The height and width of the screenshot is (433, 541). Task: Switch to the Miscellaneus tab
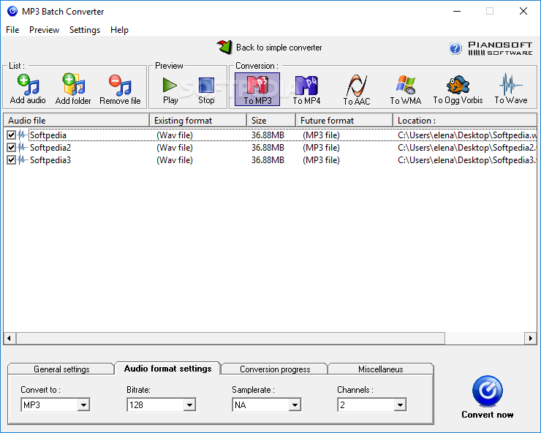click(x=381, y=369)
